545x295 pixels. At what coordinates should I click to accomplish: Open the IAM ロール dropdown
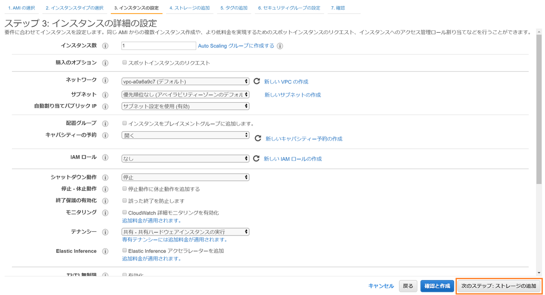point(185,159)
